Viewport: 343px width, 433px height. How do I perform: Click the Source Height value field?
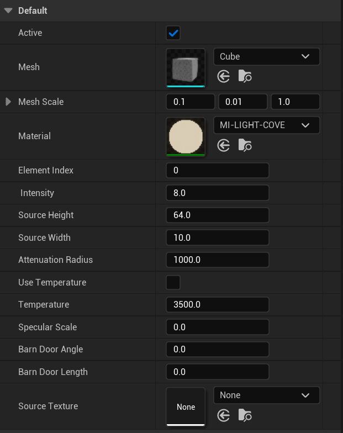click(218, 215)
